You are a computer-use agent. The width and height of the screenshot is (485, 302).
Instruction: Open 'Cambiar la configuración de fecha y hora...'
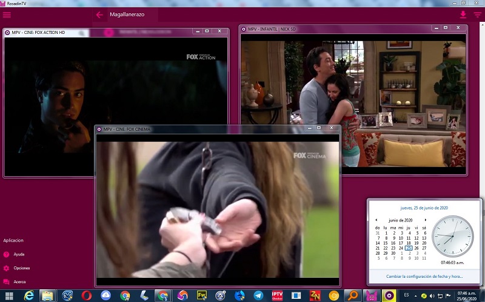[x=424, y=277]
